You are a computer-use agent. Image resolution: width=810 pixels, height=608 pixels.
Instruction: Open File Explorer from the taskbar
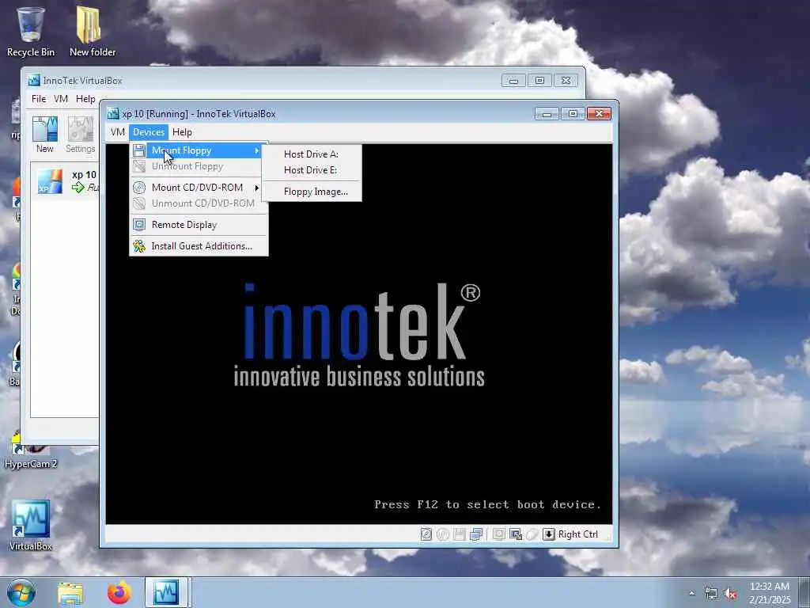tap(70, 593)
